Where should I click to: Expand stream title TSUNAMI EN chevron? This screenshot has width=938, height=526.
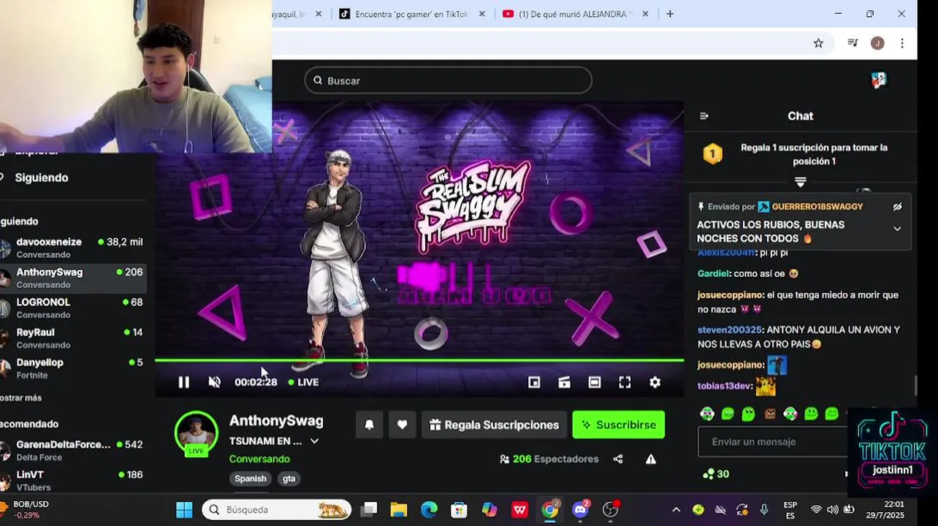[x=314, y=441]
